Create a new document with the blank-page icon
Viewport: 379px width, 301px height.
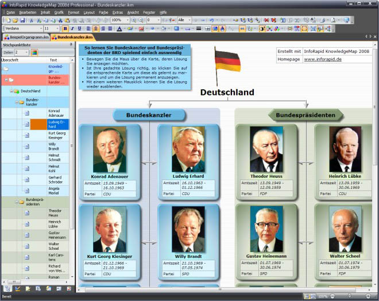(7, 20)
